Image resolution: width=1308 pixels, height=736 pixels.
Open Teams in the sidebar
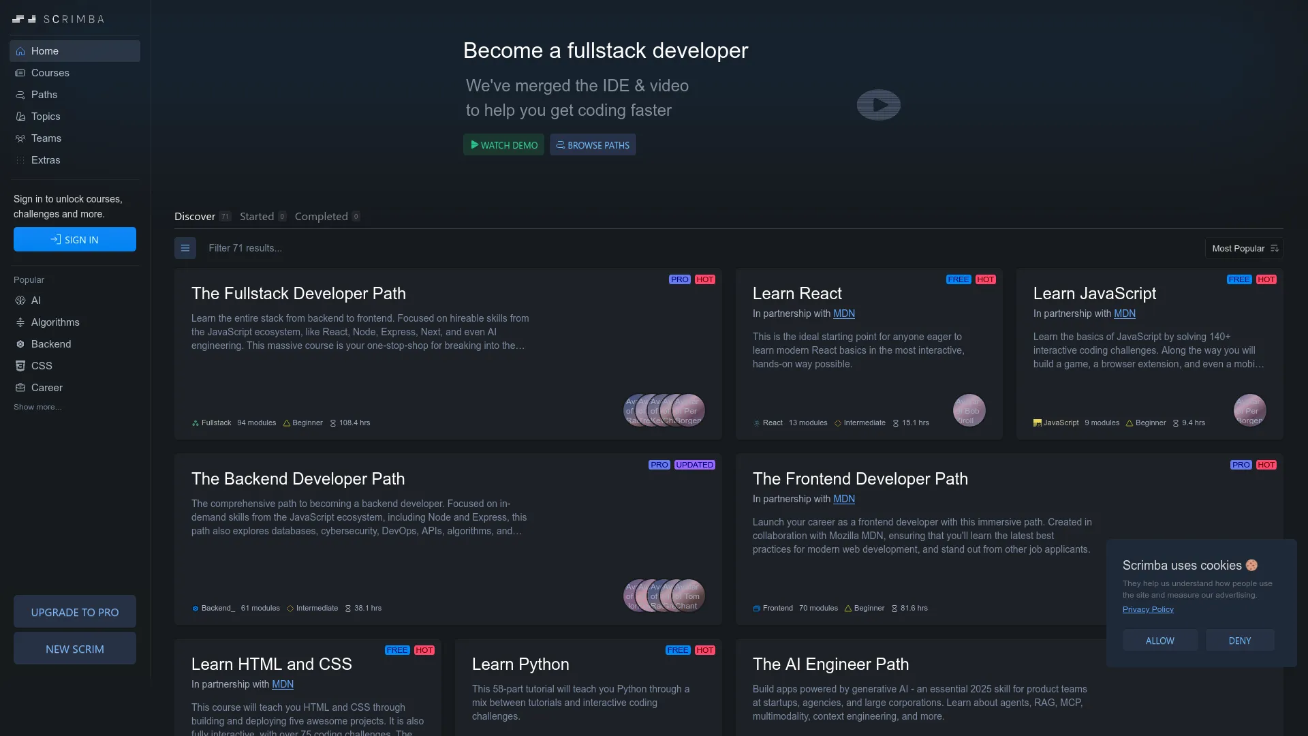[x=75, y=138]
